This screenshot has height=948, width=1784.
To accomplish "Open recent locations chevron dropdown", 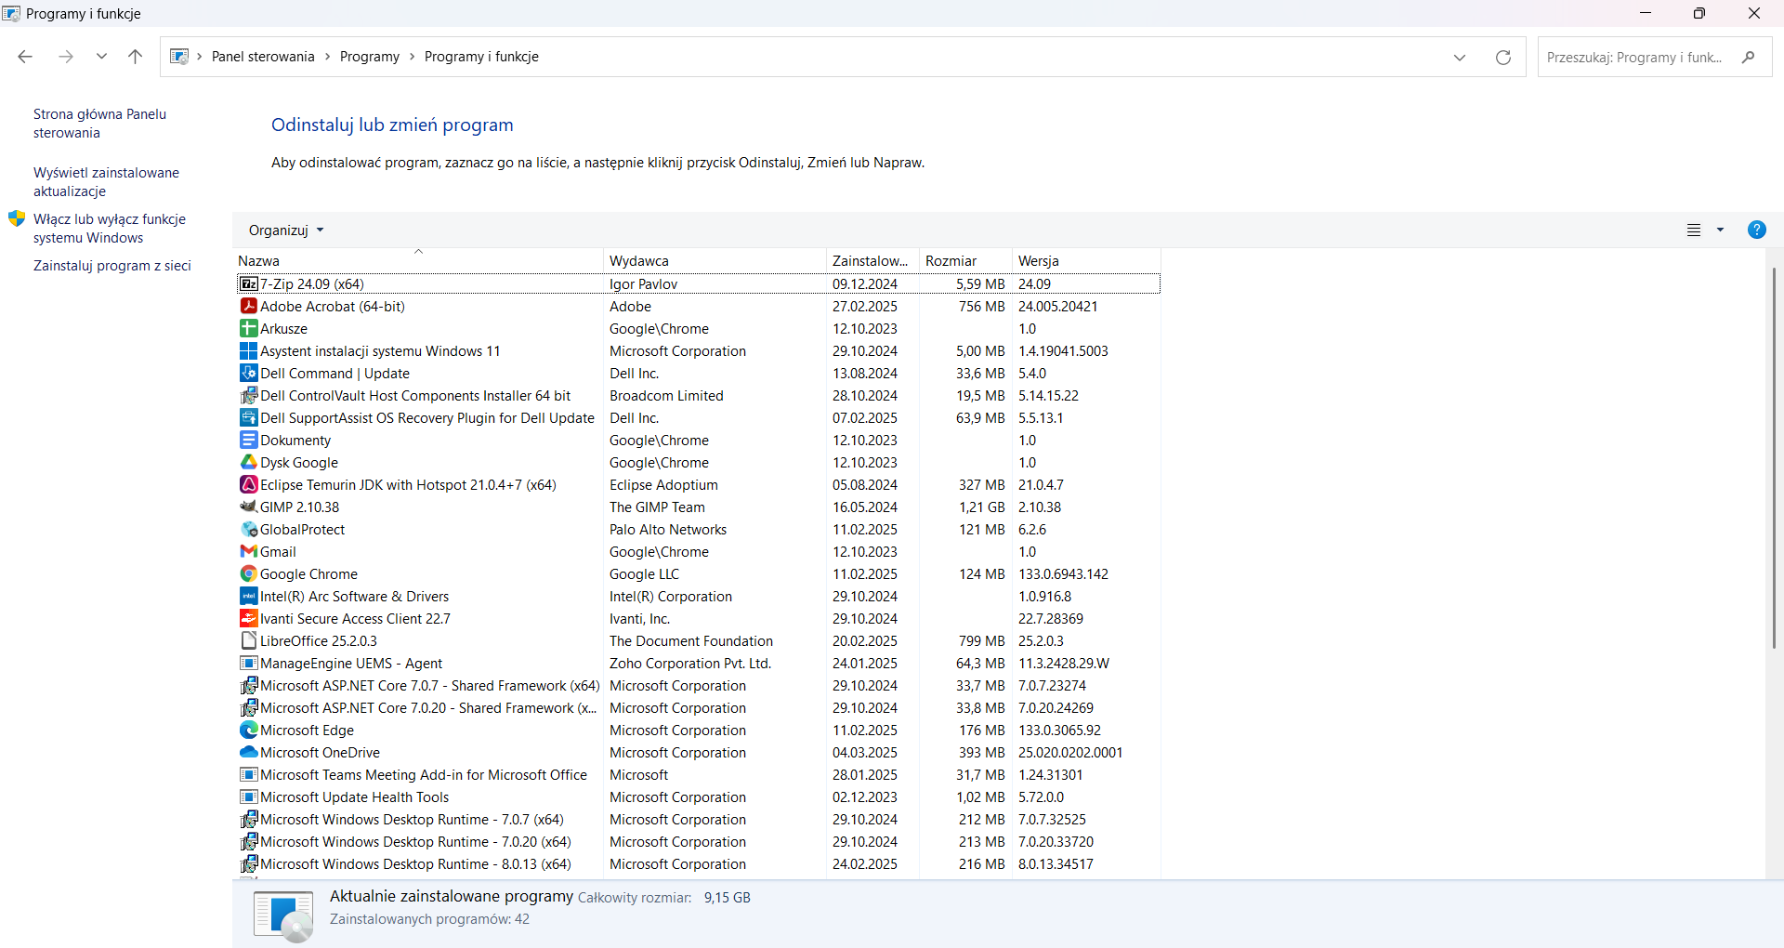I will pos(101,57).
